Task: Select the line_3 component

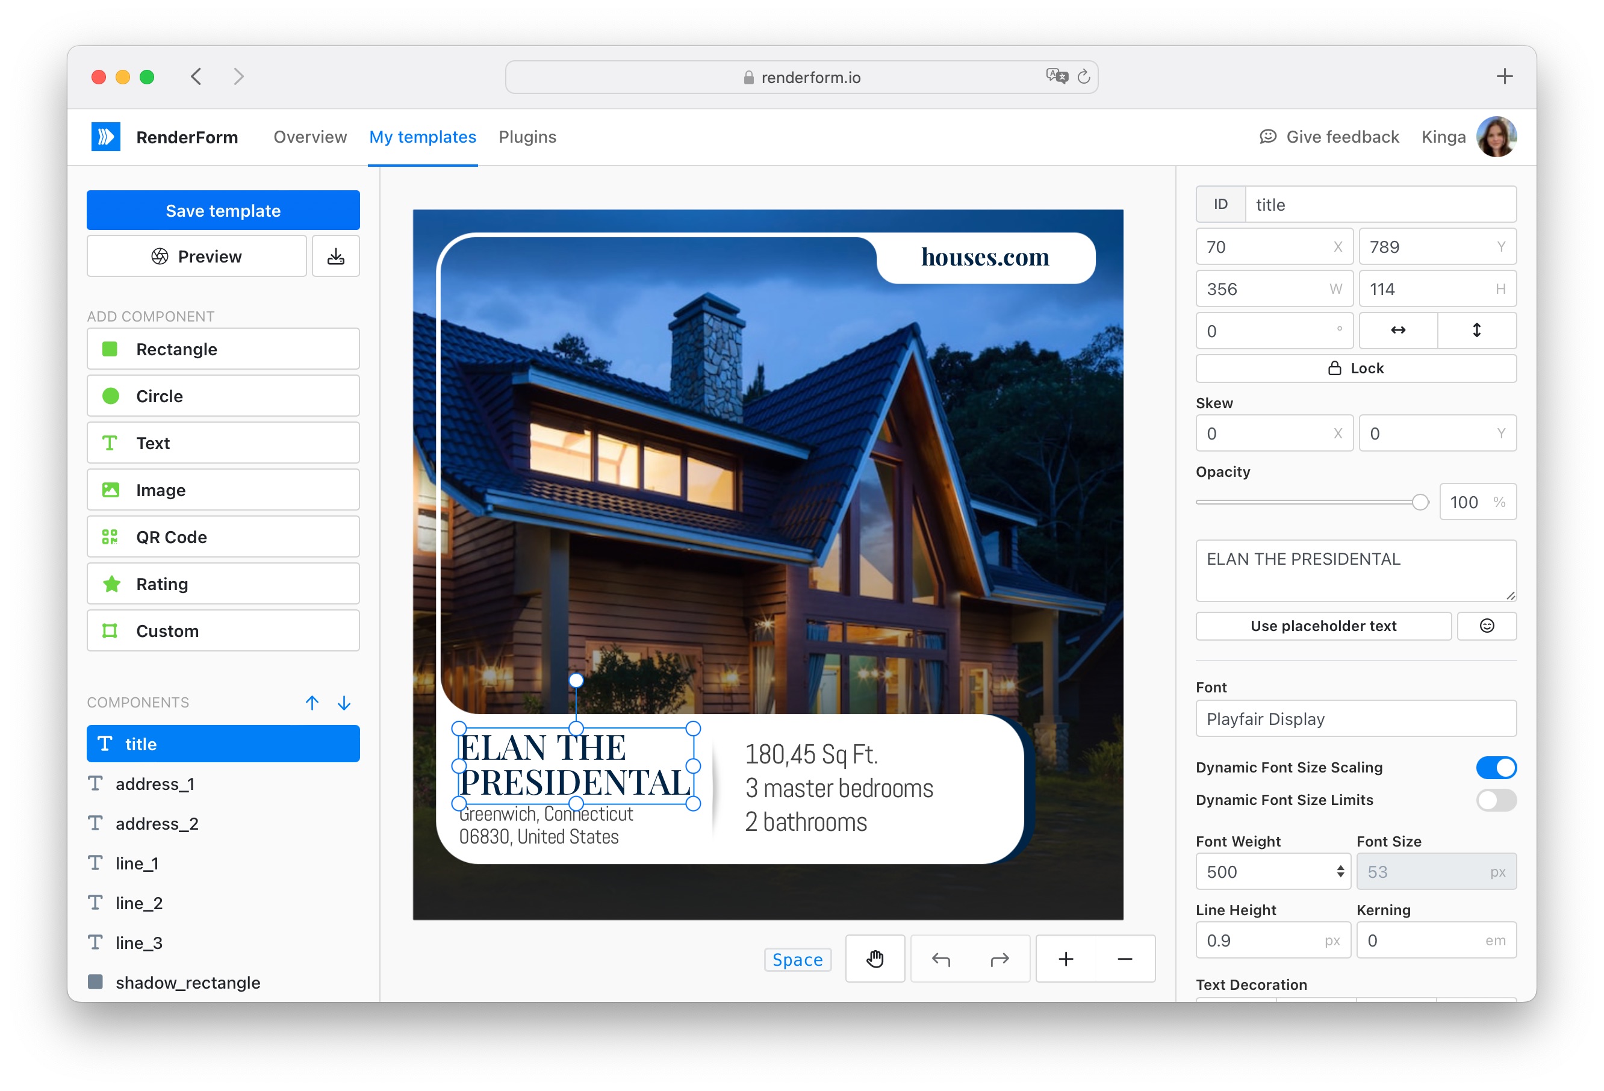Action: tap(223, 943)
